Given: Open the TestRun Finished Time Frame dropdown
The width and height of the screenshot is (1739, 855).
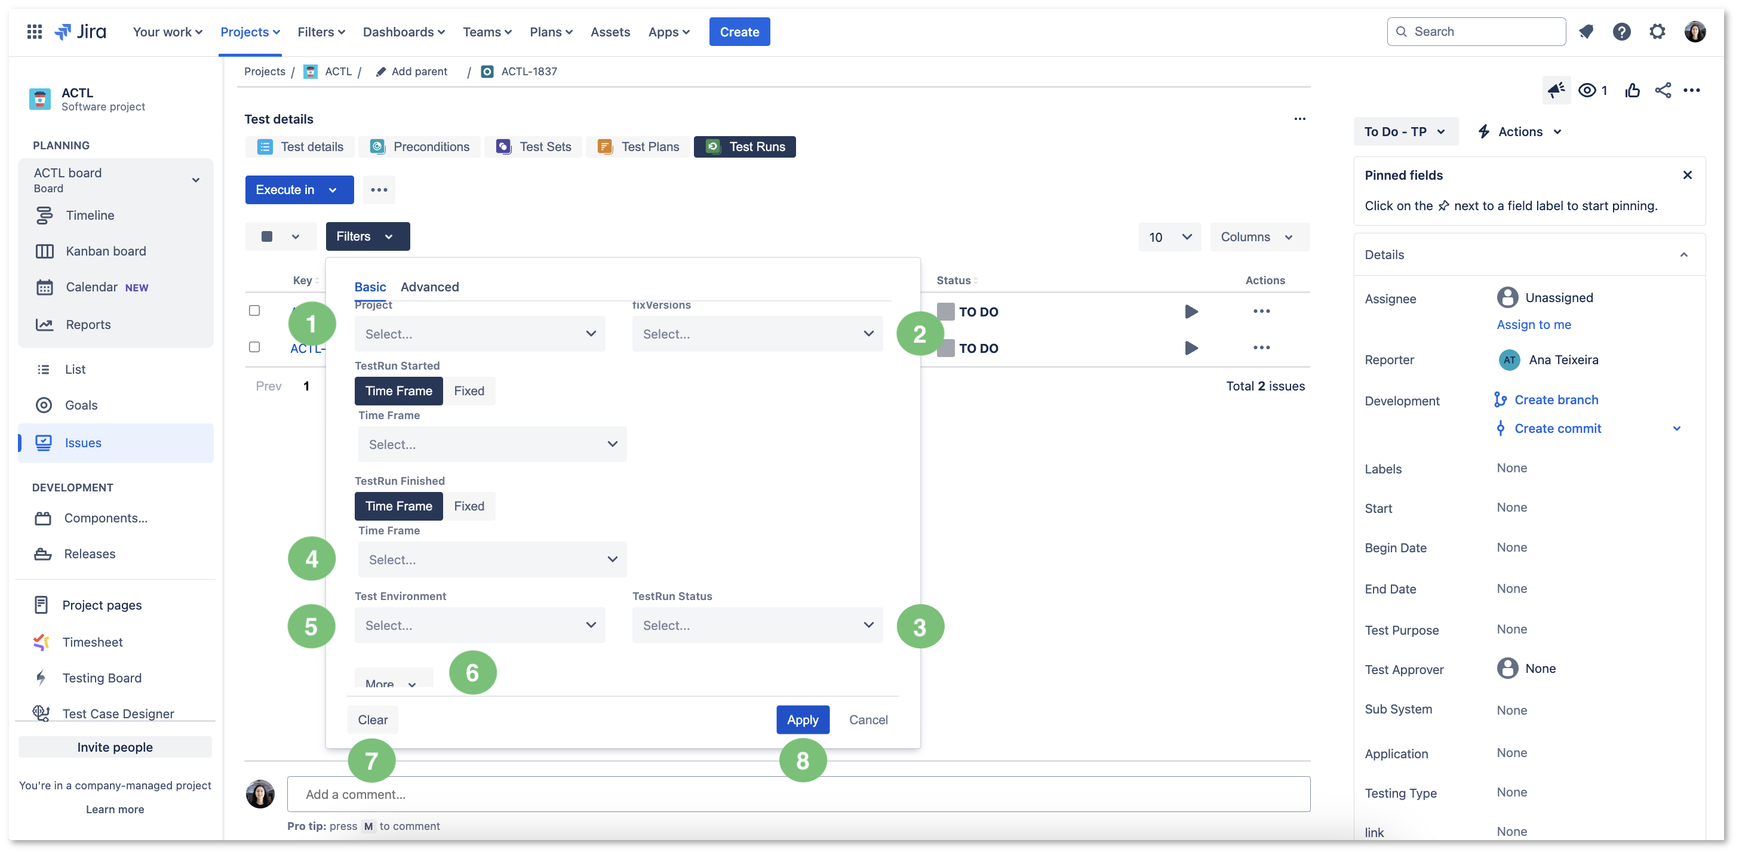Looking at the screenshot, I should pyautogui.click(x=491, y=559).
